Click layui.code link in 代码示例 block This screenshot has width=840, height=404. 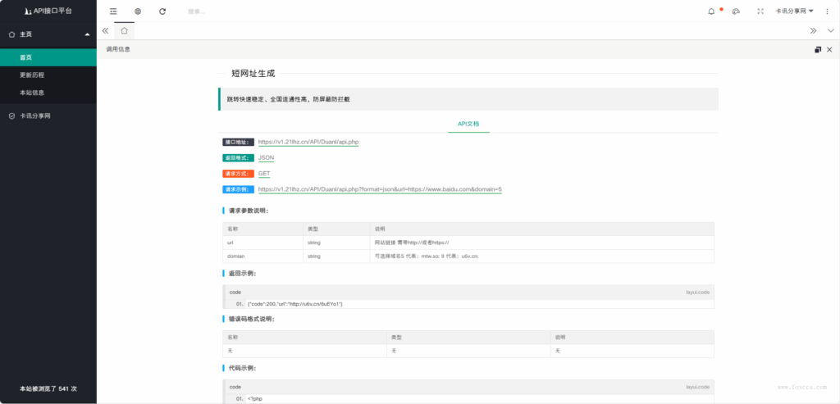[697, 387]
